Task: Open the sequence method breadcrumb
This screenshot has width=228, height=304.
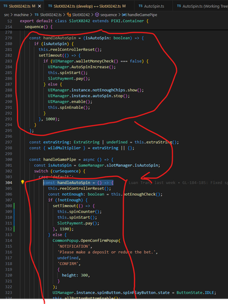Action: point(109,15)
